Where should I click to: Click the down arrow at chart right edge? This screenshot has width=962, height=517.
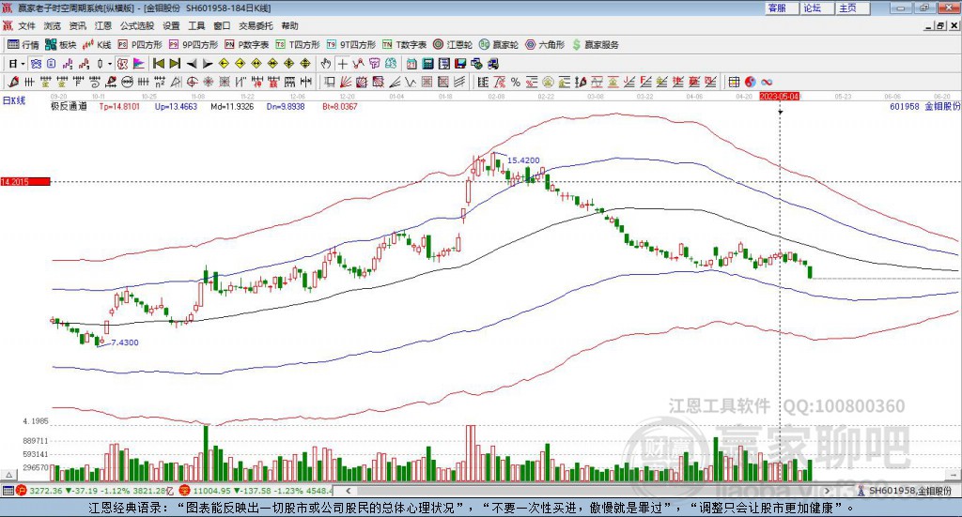(953, 475)
